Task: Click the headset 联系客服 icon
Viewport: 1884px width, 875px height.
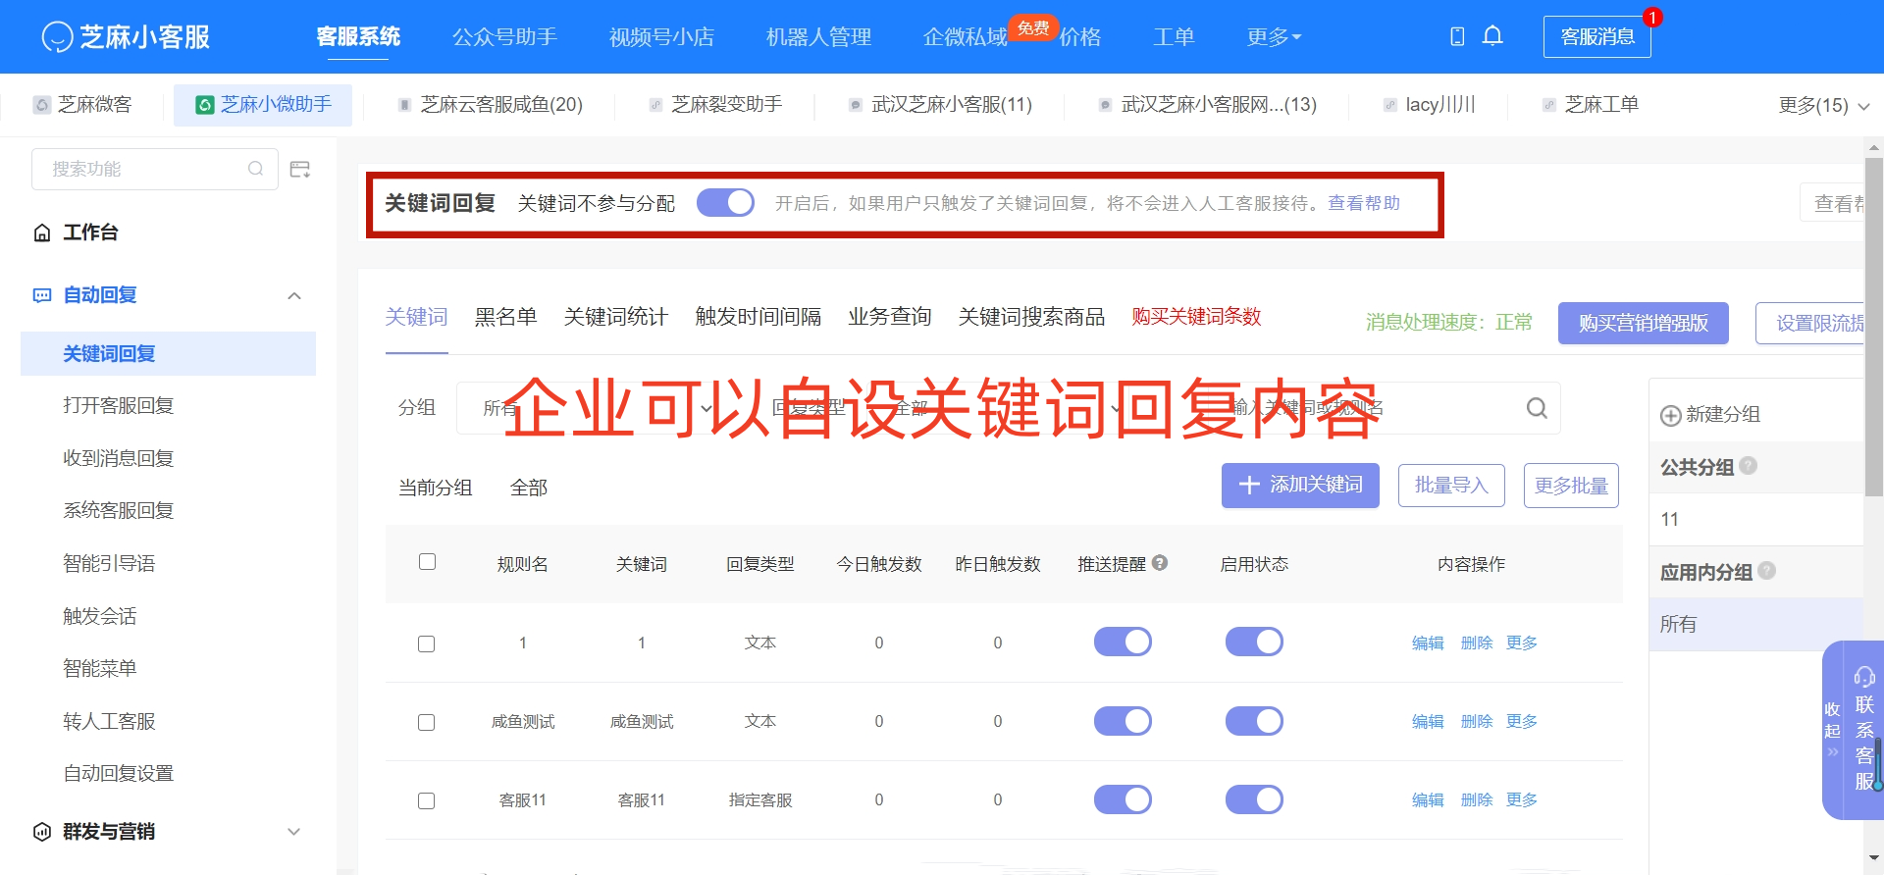Action: point(1864,677)
